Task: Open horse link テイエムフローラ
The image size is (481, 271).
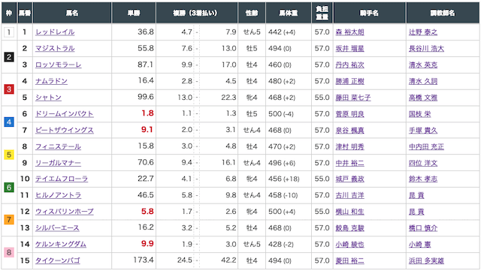Action: coord(62,179)
